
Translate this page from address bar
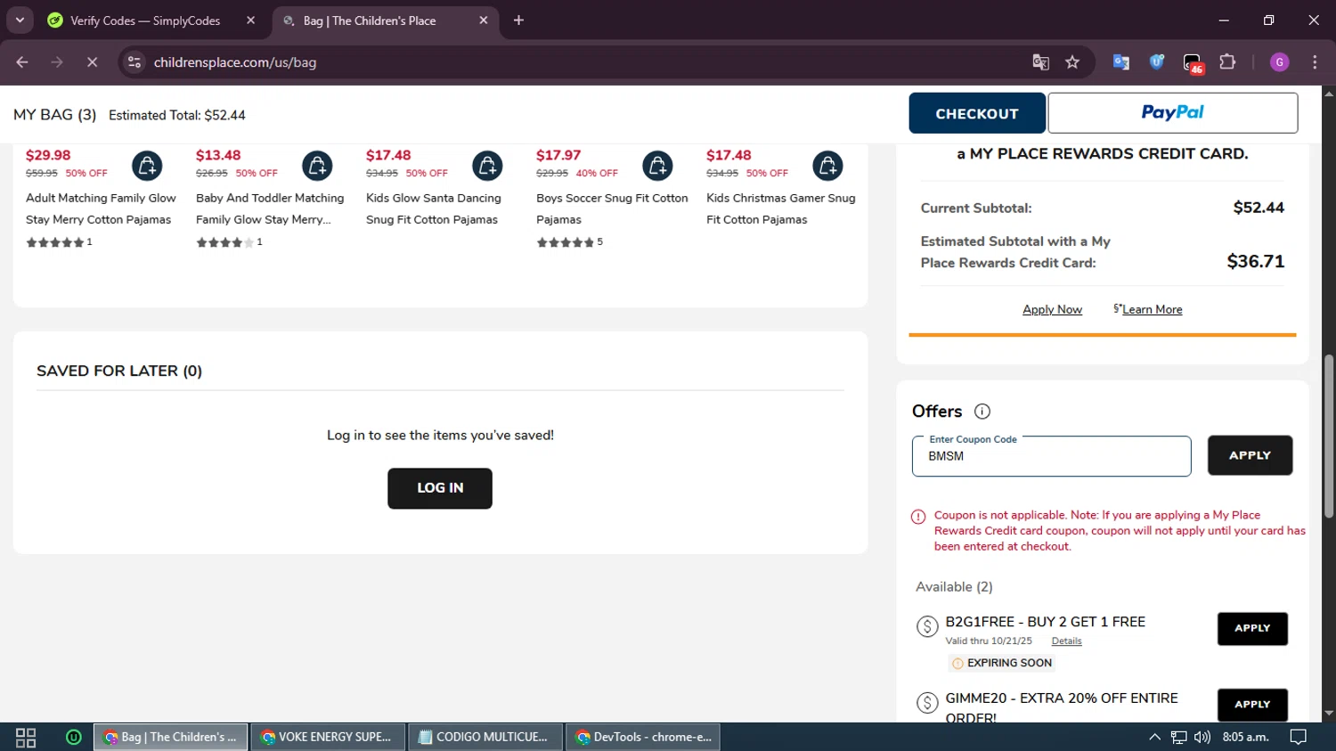tap(1040, 62)
